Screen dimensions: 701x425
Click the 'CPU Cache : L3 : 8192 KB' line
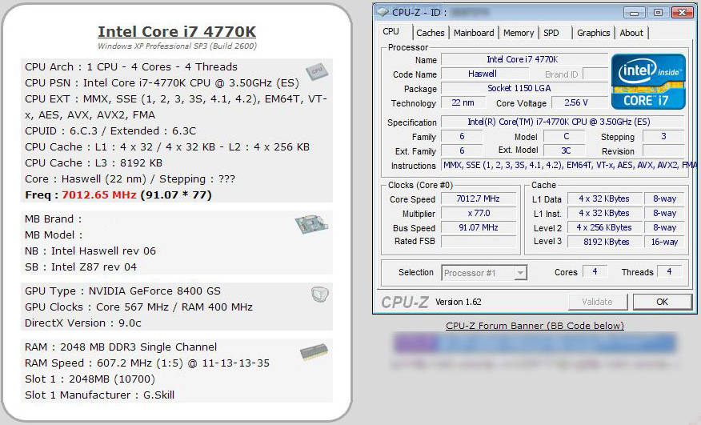94,162
